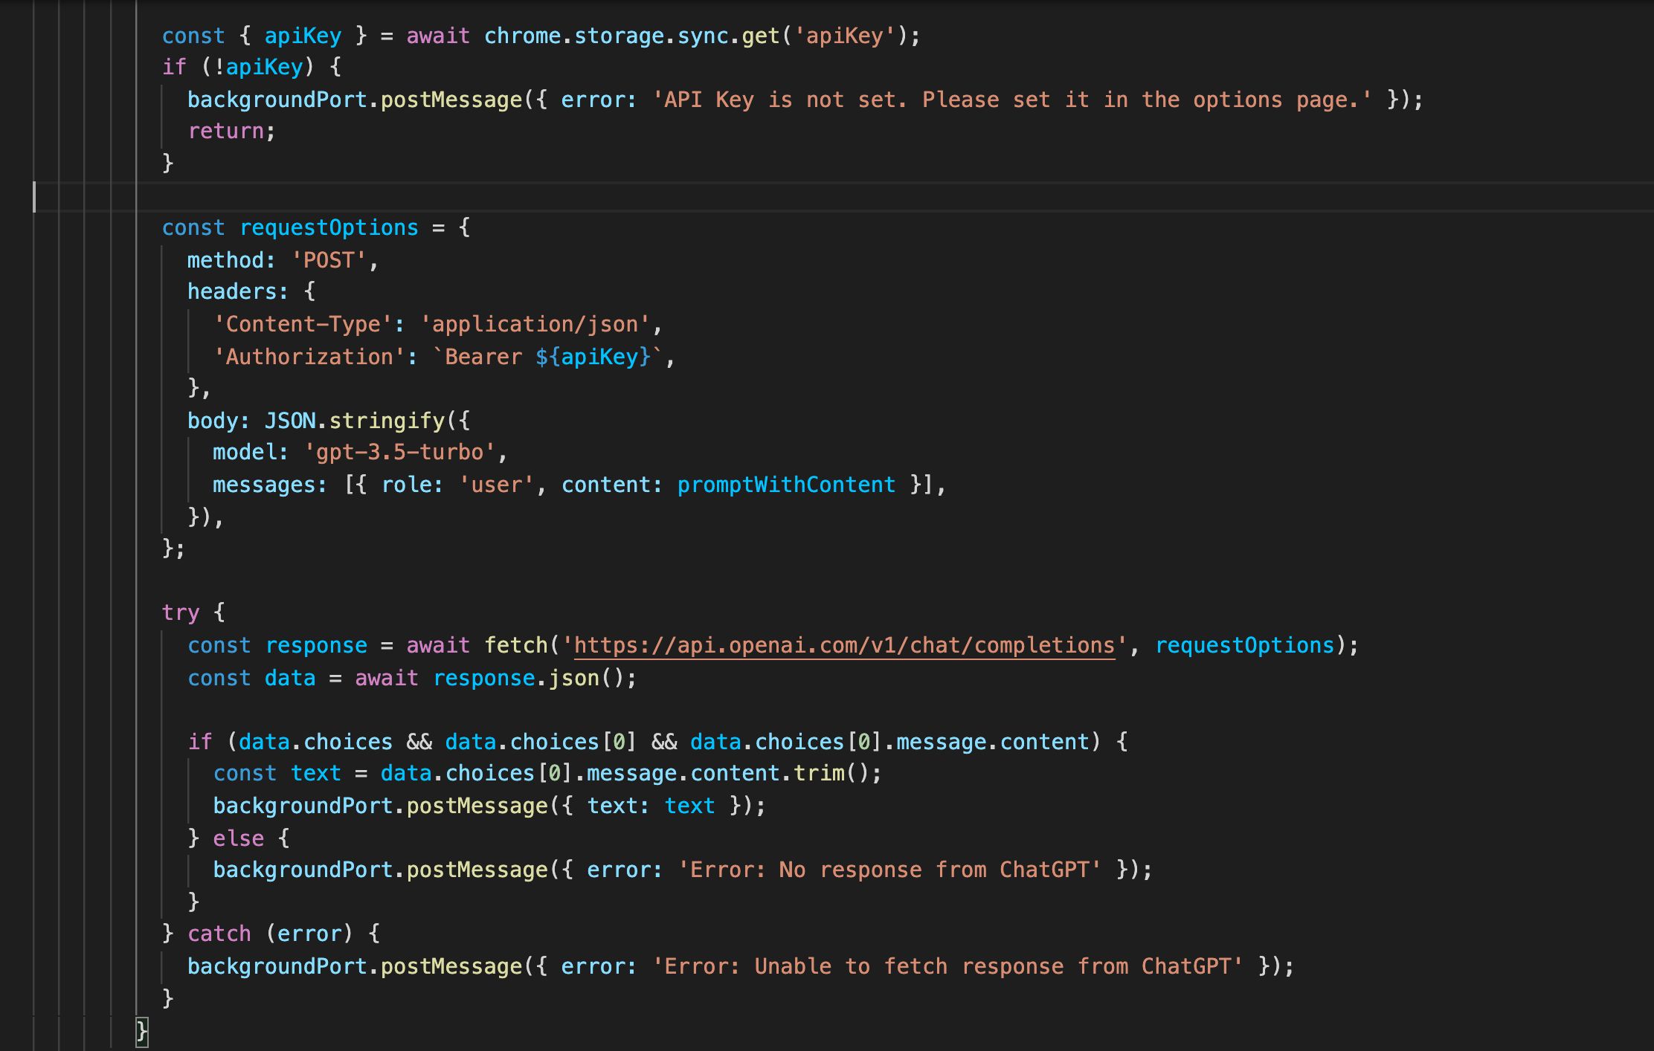The image size is (1654, 1051).
Task: Click the 'user' role string
Action: (496, 485)
